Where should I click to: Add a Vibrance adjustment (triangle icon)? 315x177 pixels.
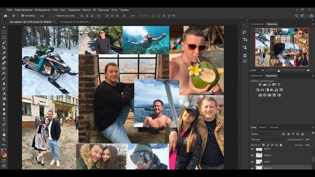279,85
